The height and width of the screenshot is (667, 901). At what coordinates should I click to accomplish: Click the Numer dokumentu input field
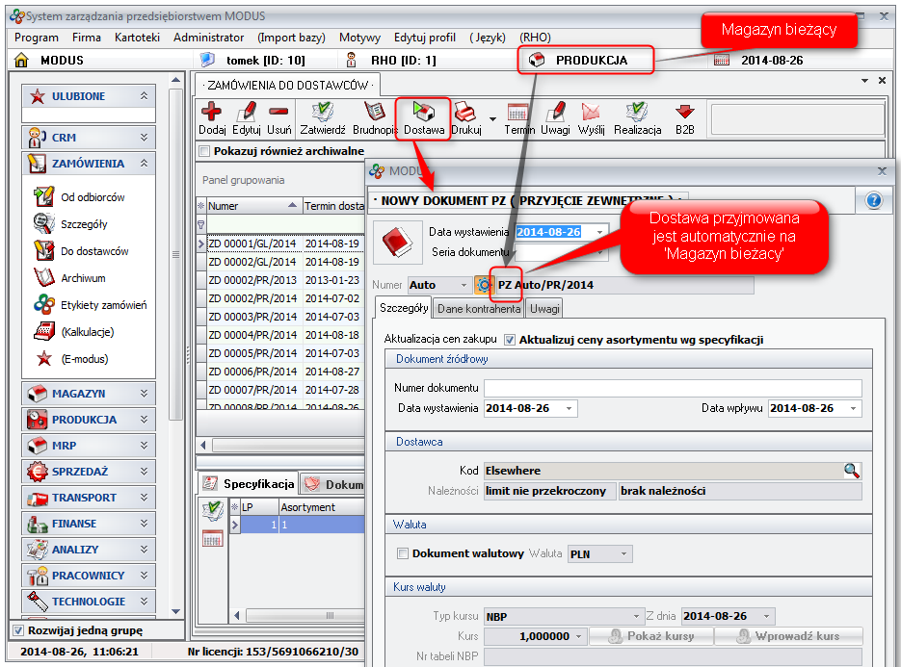pos(673,388)
